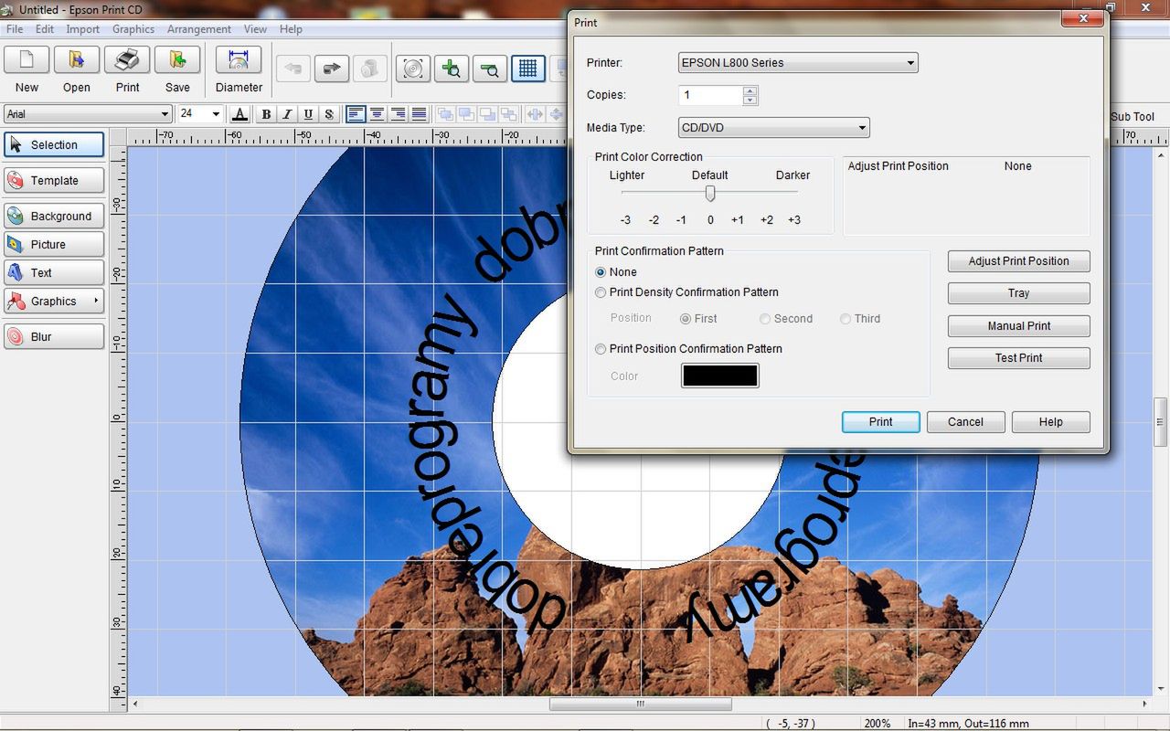Viewport: 1170px width, 731px height.
Task: Confirm with the dialog's Print button
Action: [880, 422]
